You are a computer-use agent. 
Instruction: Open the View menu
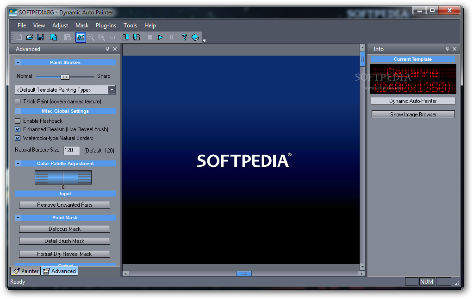click(39, 25)
